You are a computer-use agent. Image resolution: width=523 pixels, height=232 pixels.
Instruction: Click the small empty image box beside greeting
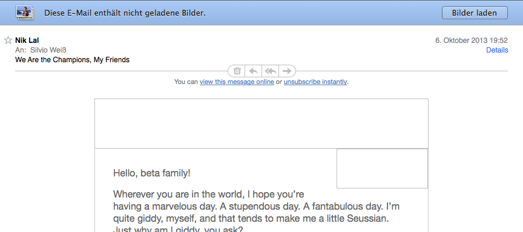382,169
